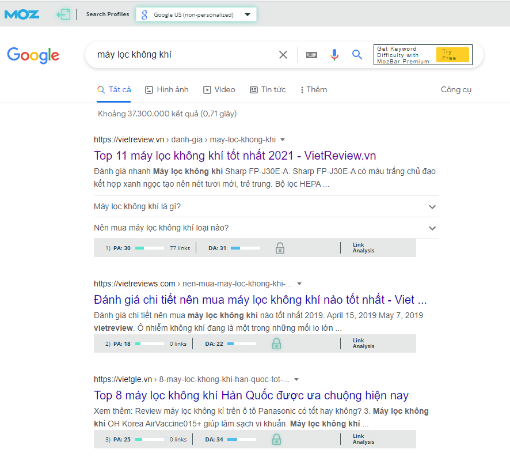Viewport: 510px width, 457px height.
Task: Click the DA: 34 label
Action: [x=214, y=439]
